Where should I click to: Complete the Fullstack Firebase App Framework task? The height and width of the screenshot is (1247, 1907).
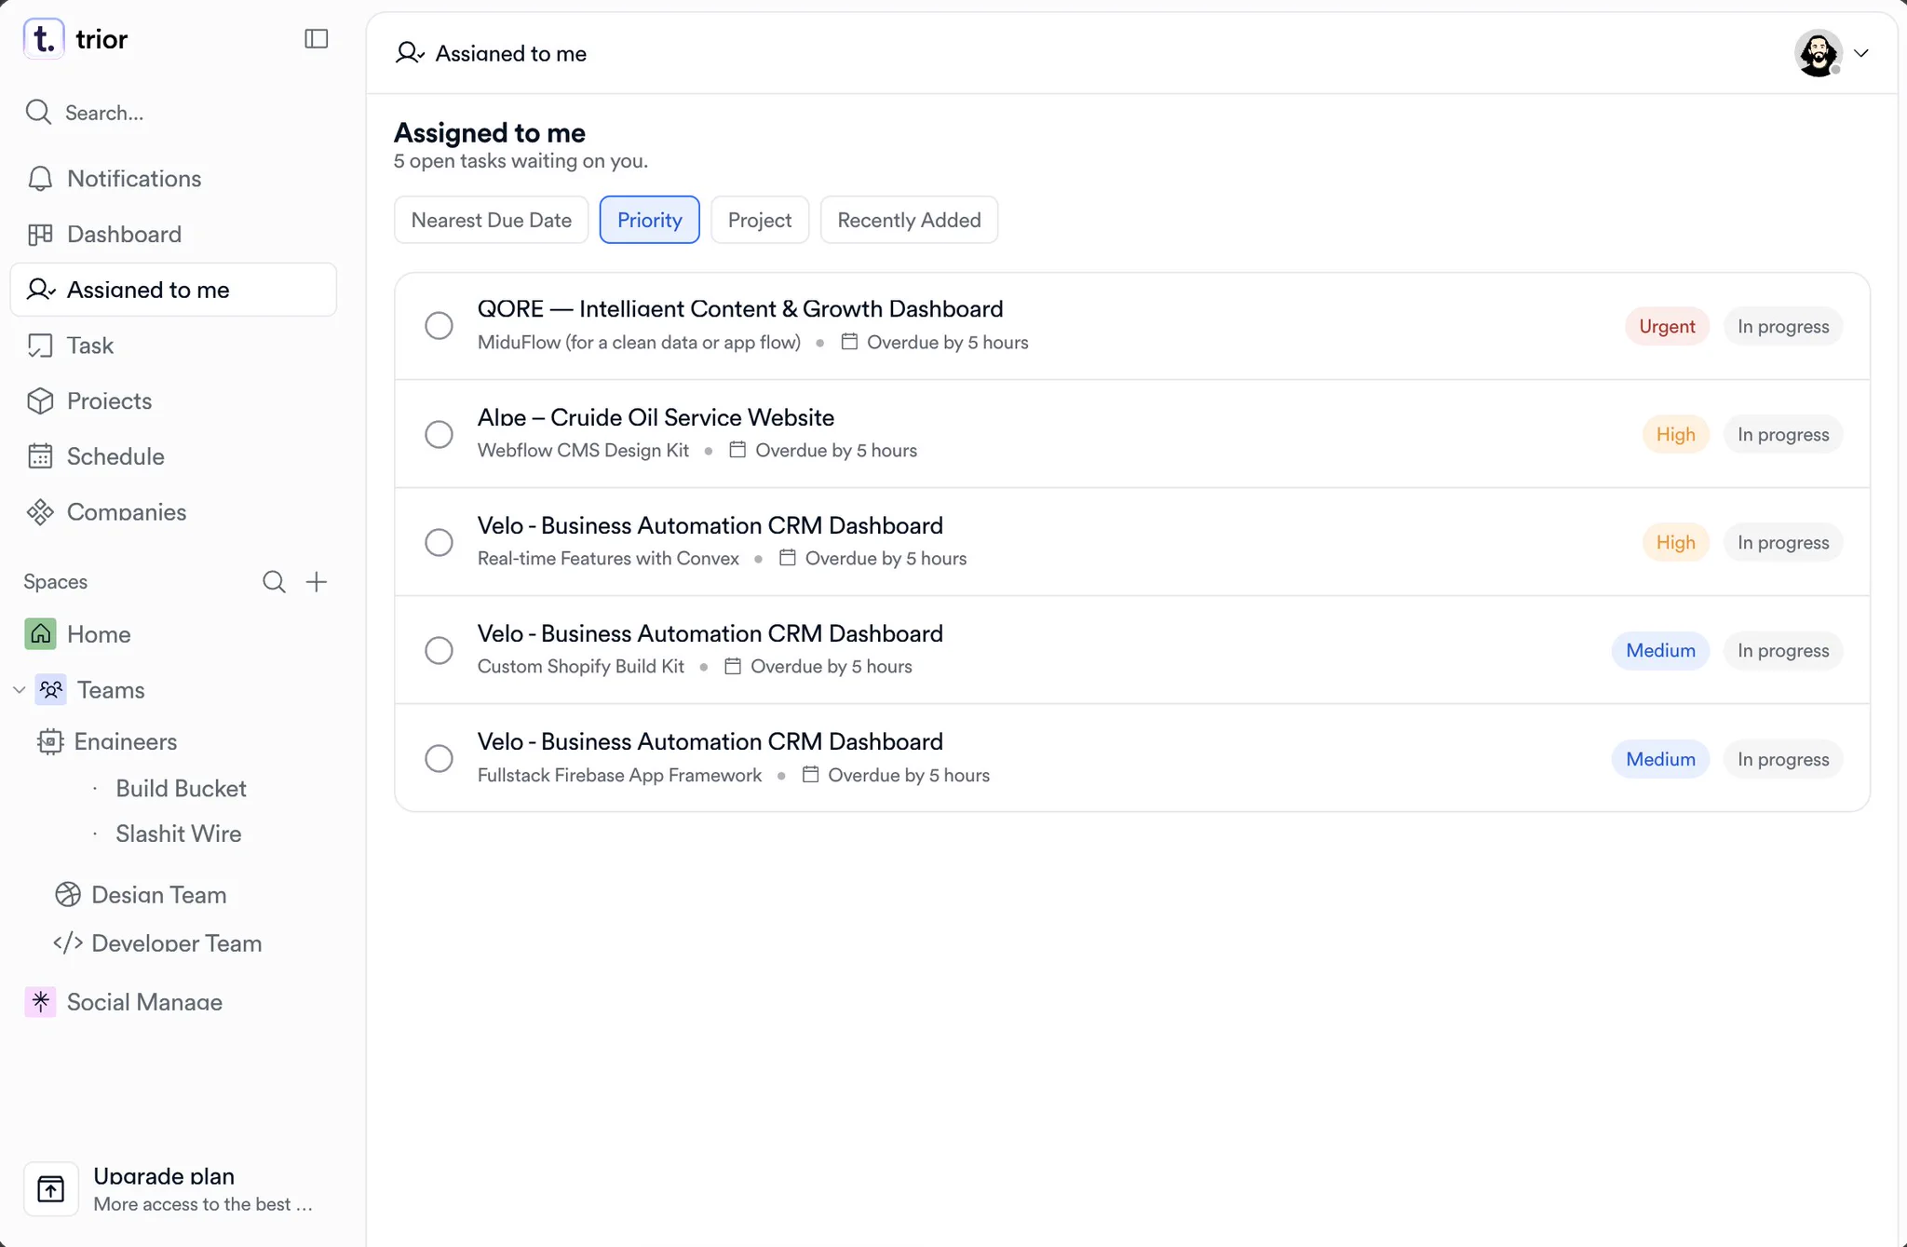[x=439, y=758]
